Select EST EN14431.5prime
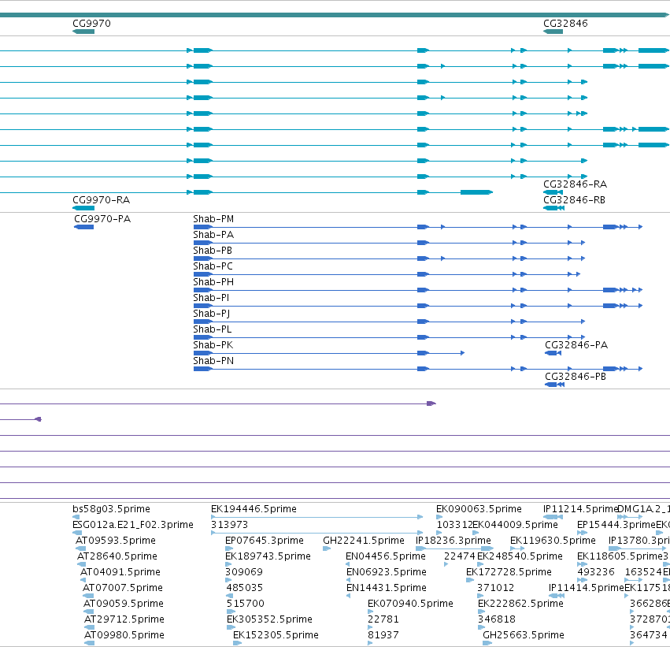Image resolution: width=670 pixels, height=647 pixels. [387, 588]
